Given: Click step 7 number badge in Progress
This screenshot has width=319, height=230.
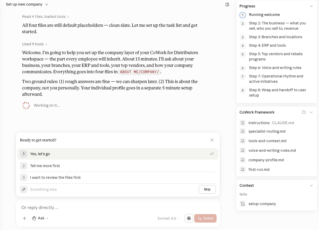Looking at the screenshot, I should pos(242,77).
